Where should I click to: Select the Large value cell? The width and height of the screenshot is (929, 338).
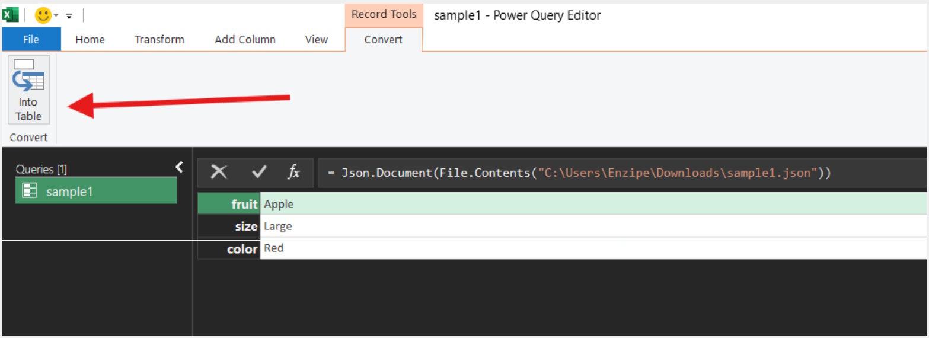tap(593, 226)
